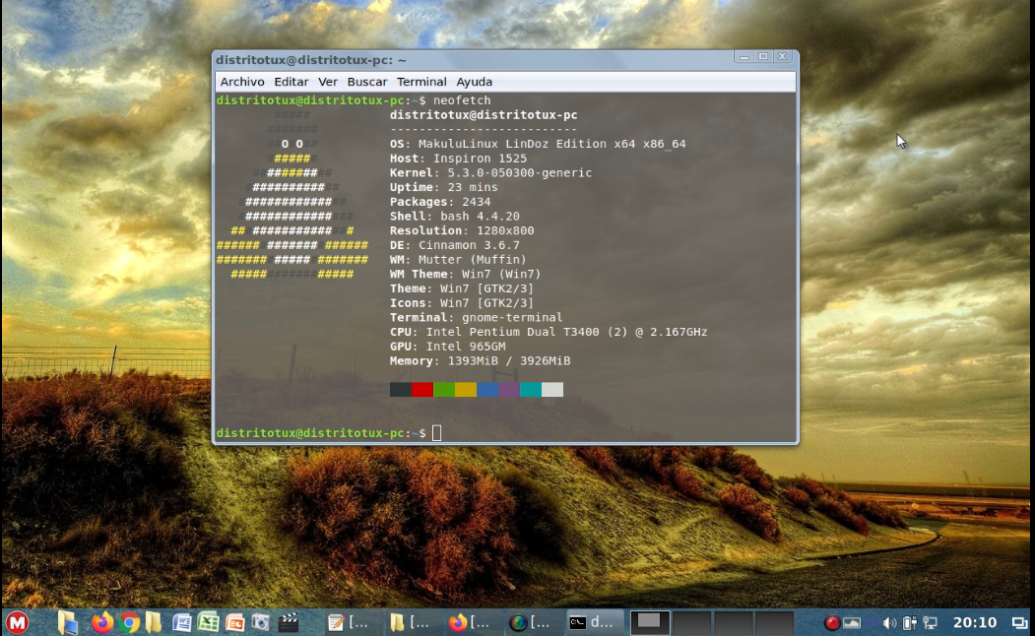
Task: Open the volume control applet
Action: click(x=889, y=622)
